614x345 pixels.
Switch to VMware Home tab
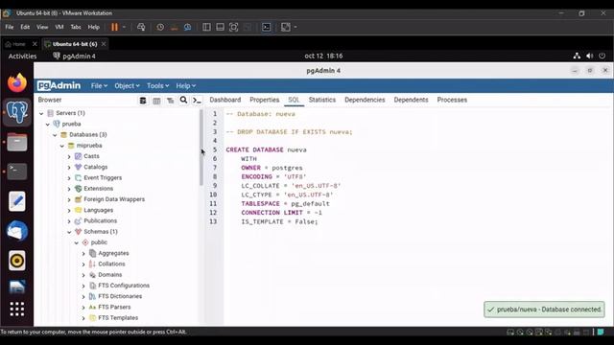tap(18, 44)
